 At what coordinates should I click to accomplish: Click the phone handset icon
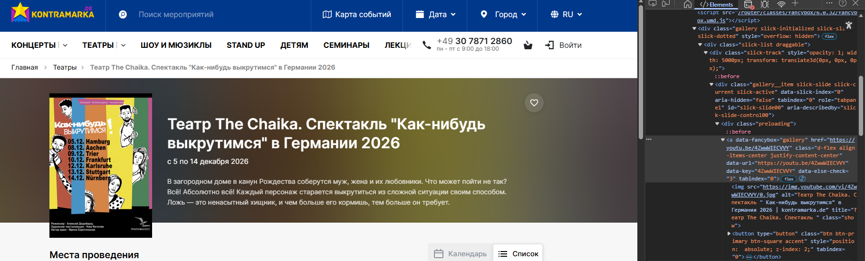[x=427, y=45]
